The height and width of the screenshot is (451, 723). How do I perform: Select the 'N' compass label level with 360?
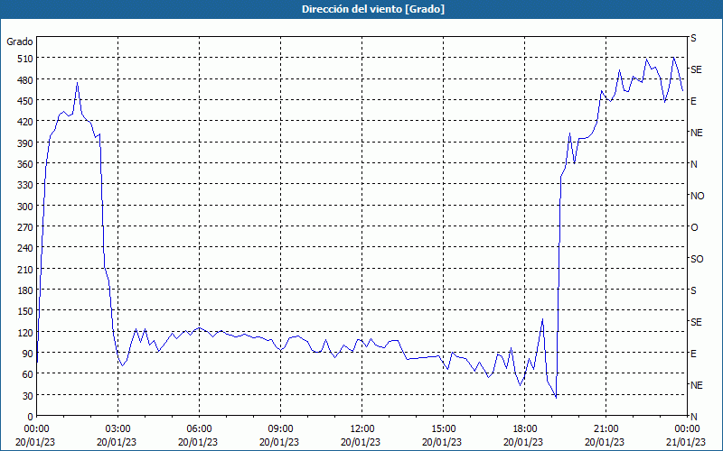(693, 164)
